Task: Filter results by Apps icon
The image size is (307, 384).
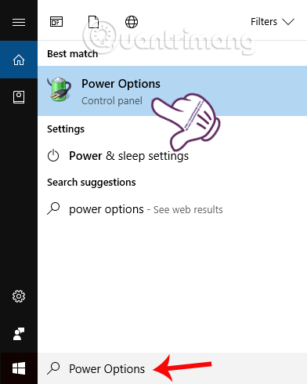Action: [x=56, y=22]
